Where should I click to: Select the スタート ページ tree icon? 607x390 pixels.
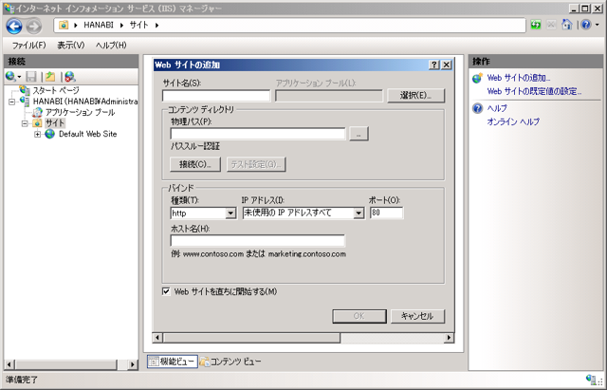[x=26, y=91]
